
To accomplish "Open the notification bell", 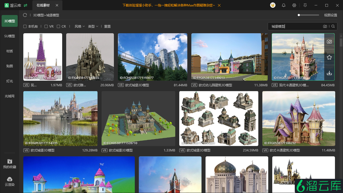I will tap(284, 5).
